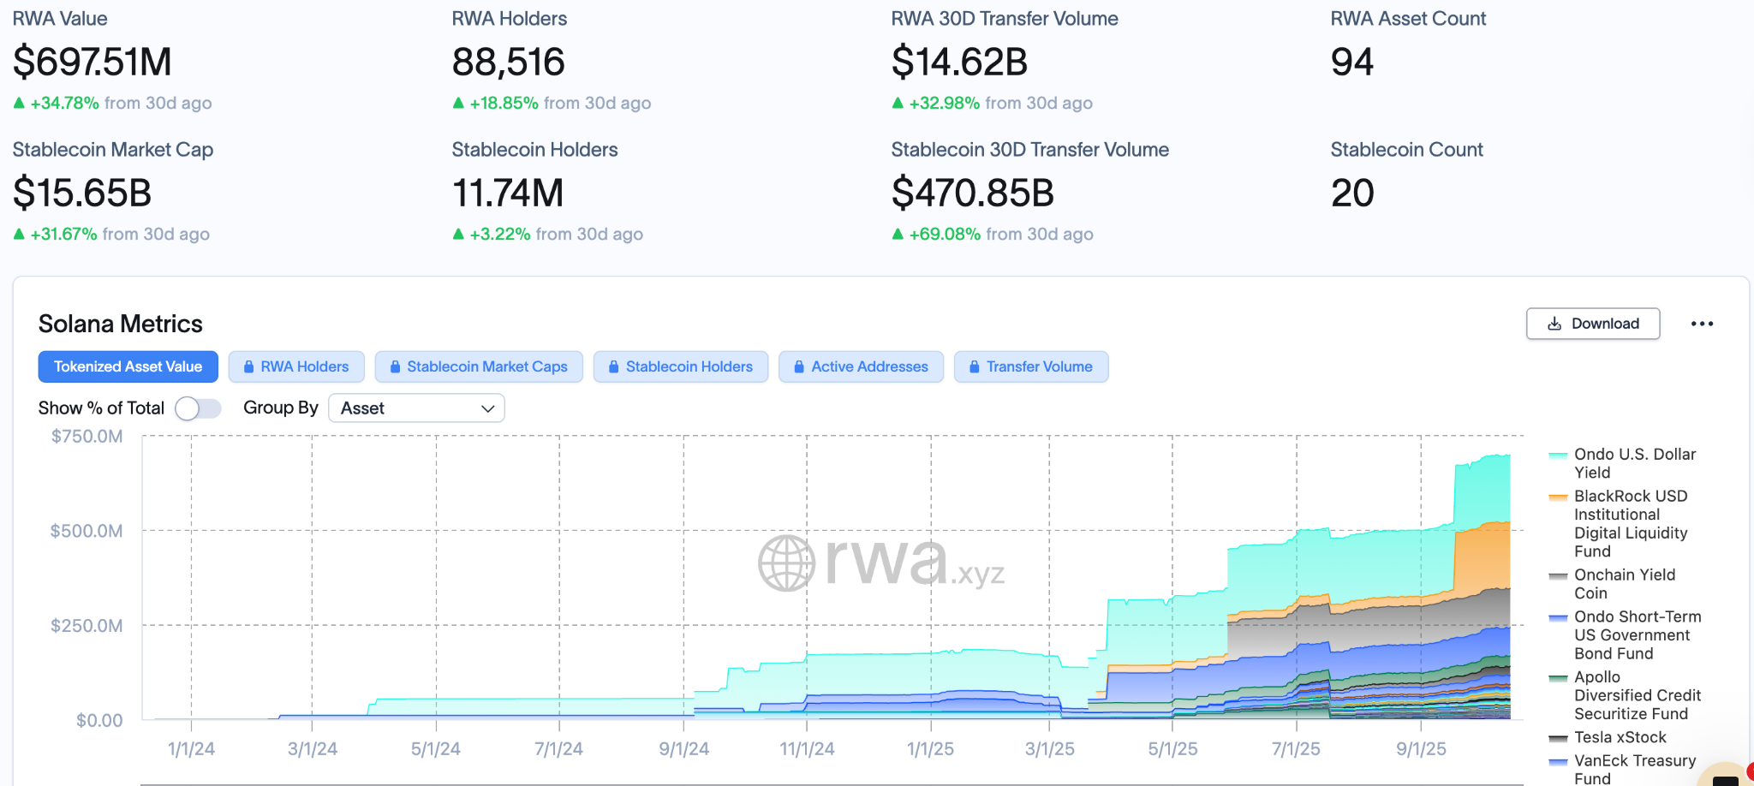1754x786 pixels.
Task: Click the BlackRock USD orange legend swatch
Action: 1558,497
